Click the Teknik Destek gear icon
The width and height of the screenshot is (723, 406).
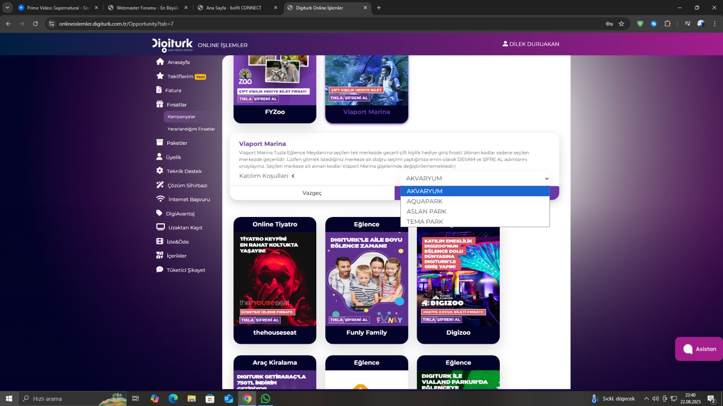click(160, 171)
